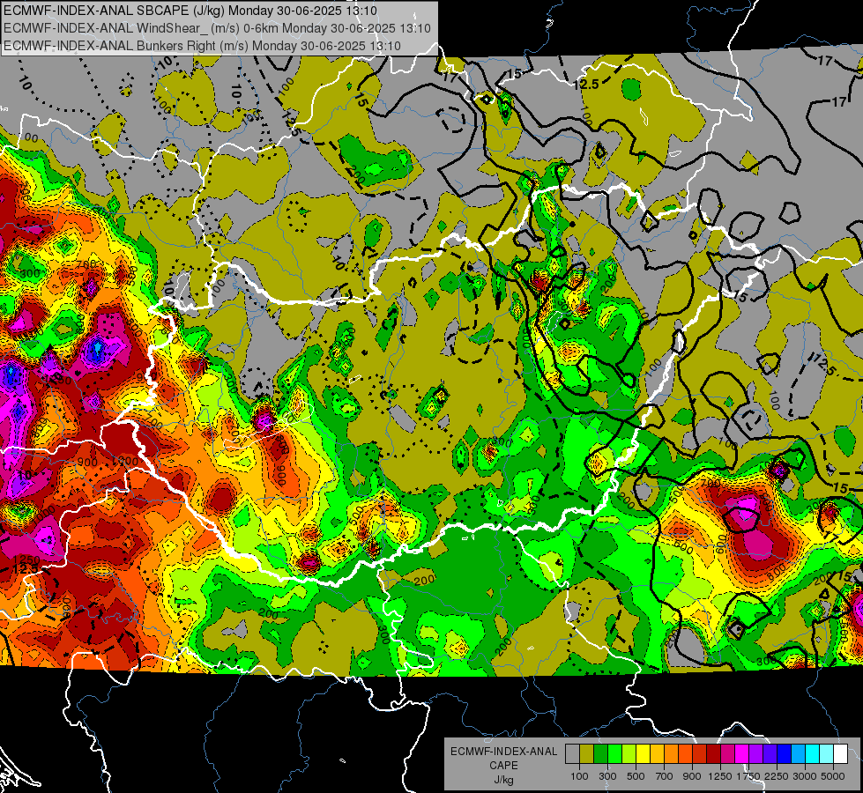Click the Bunkers Right (m/s) title line
Image resolution: width=863 pixels, height=793 pixels.
(x=202, y=46)
